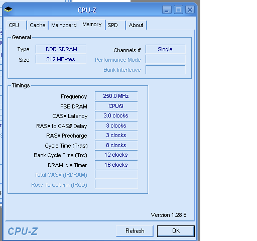The image size is (257, 241).
Task: Click the Single channels field
Action: click(x=165, y=49)
